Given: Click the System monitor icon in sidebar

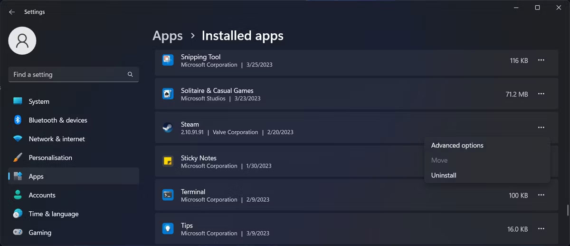Looking at the screenshot, I should coord(18,101).
